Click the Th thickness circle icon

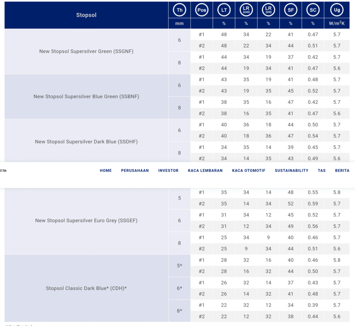tap(180, 10)
